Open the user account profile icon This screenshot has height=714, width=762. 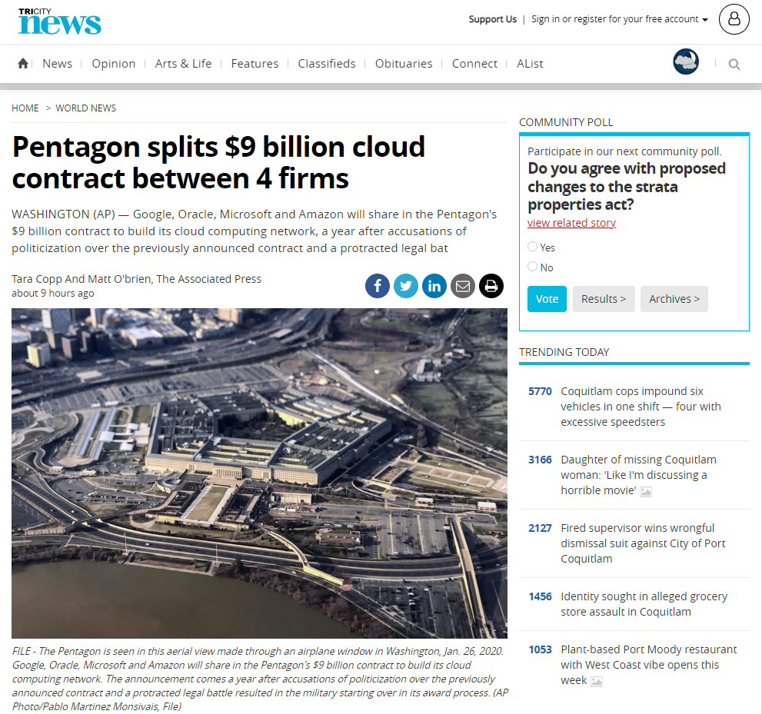tap(734, 19)
